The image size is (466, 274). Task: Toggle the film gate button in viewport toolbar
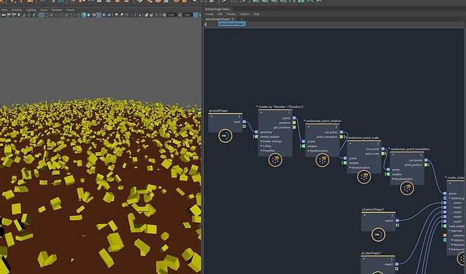click(46, 15)
